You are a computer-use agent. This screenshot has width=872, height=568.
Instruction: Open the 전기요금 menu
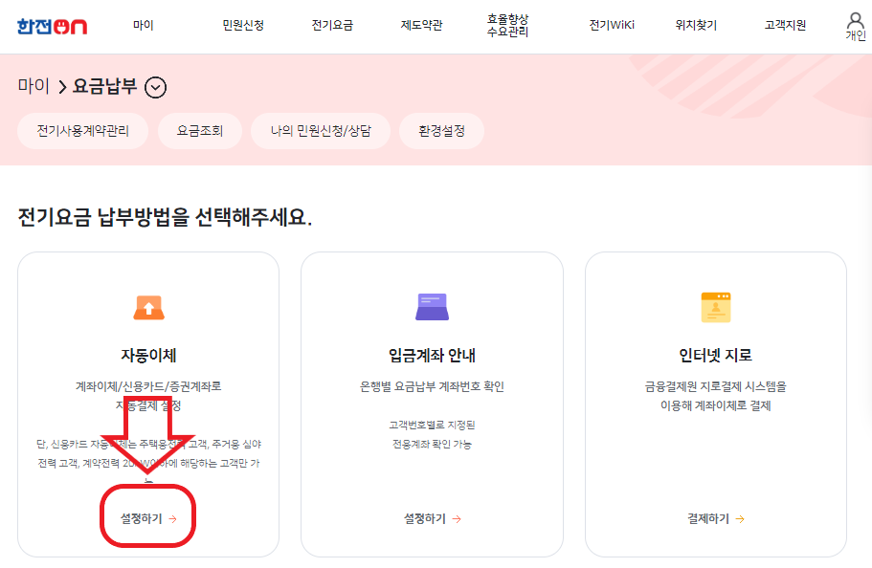click(x=332, y=25)
